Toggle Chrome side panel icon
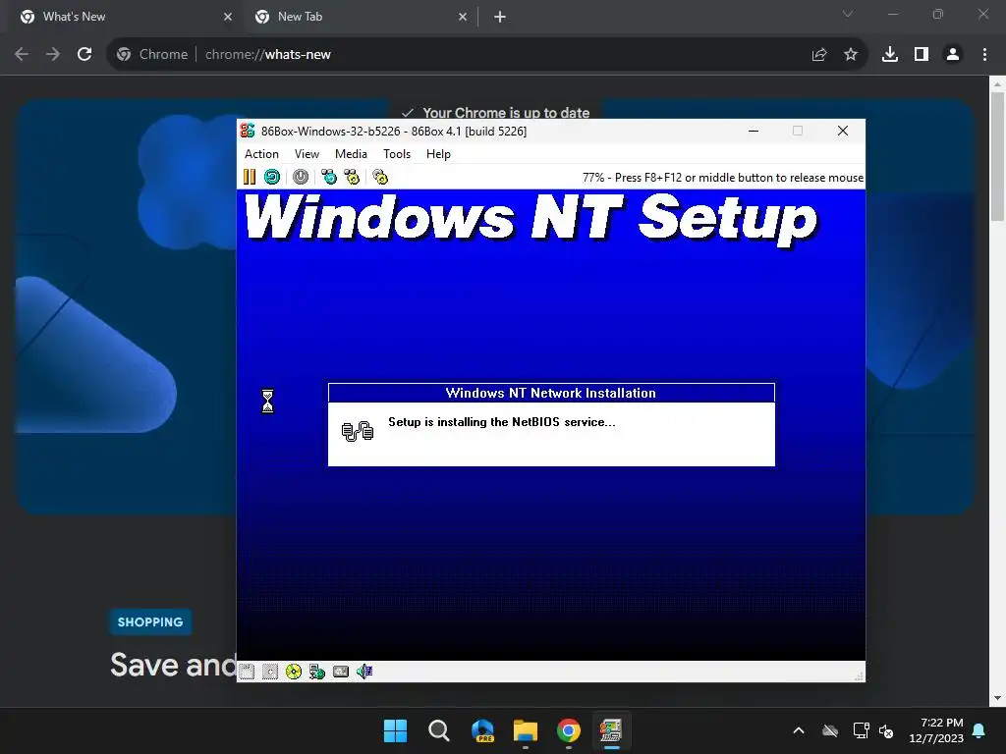The height and width of the screenshot is (754, 1006). tap(922, 55)
